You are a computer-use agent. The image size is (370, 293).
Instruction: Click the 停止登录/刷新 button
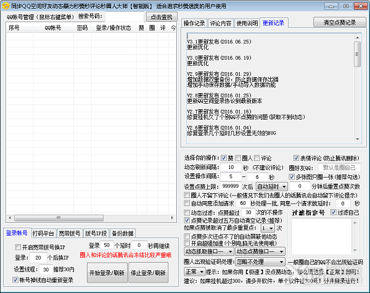(x=148, y=273)
